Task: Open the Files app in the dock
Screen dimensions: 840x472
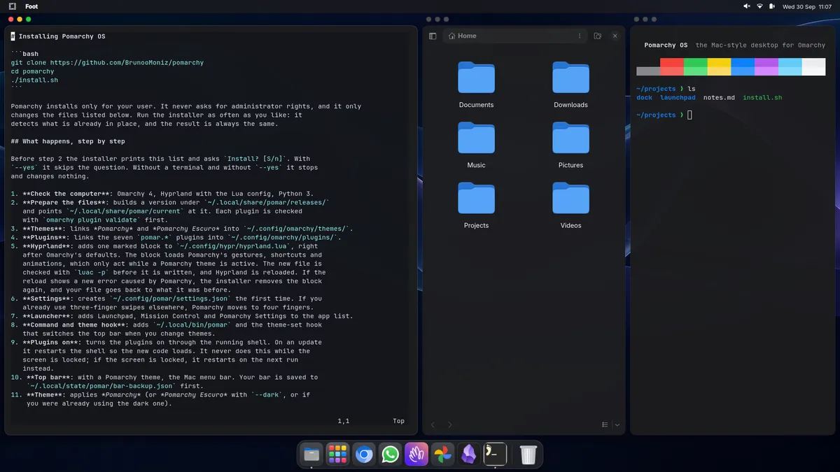Action: 311,455
